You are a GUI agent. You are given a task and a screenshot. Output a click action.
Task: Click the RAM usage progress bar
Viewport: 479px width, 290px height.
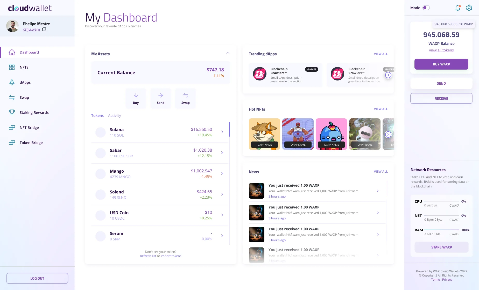(x=442, y=230)
